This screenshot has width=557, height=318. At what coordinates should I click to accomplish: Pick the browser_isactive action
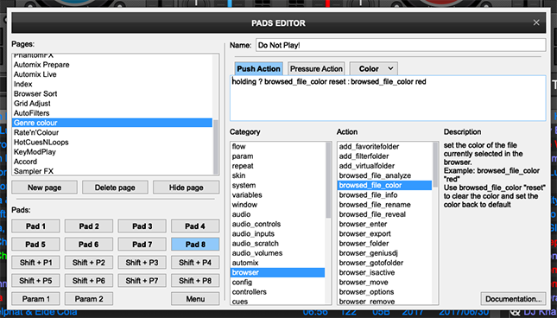[x=384, y=272]
